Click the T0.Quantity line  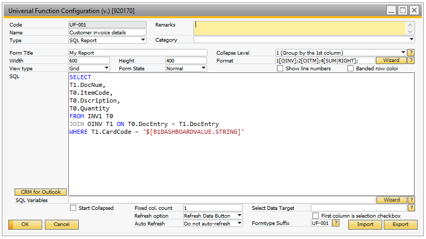(x=89, y=108)
